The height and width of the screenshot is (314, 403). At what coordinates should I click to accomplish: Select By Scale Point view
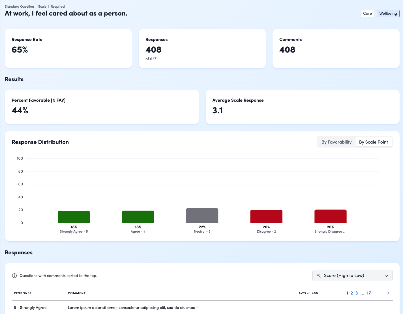373,142
